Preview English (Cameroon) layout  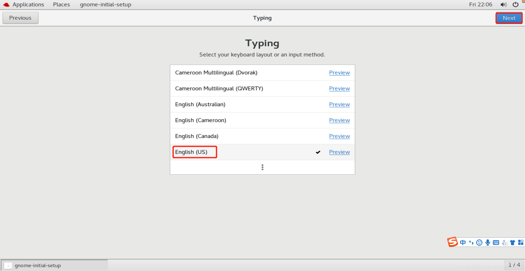coord(340,120)
